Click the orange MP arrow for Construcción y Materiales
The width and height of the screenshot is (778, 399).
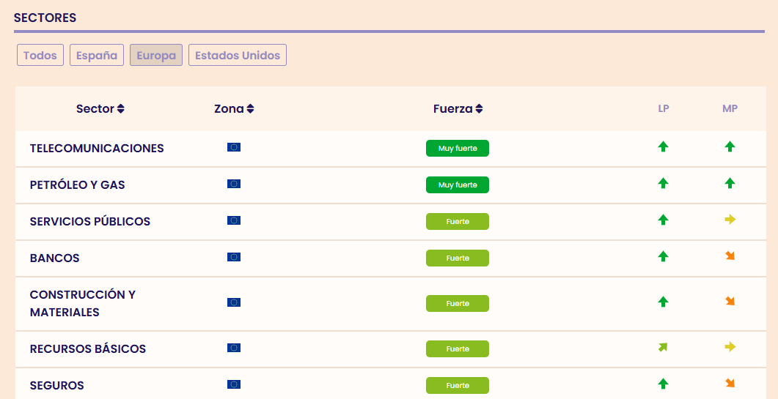[x=730, y=302]
